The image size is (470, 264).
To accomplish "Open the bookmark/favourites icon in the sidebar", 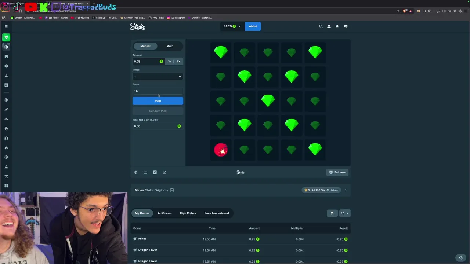I will 6,56.
